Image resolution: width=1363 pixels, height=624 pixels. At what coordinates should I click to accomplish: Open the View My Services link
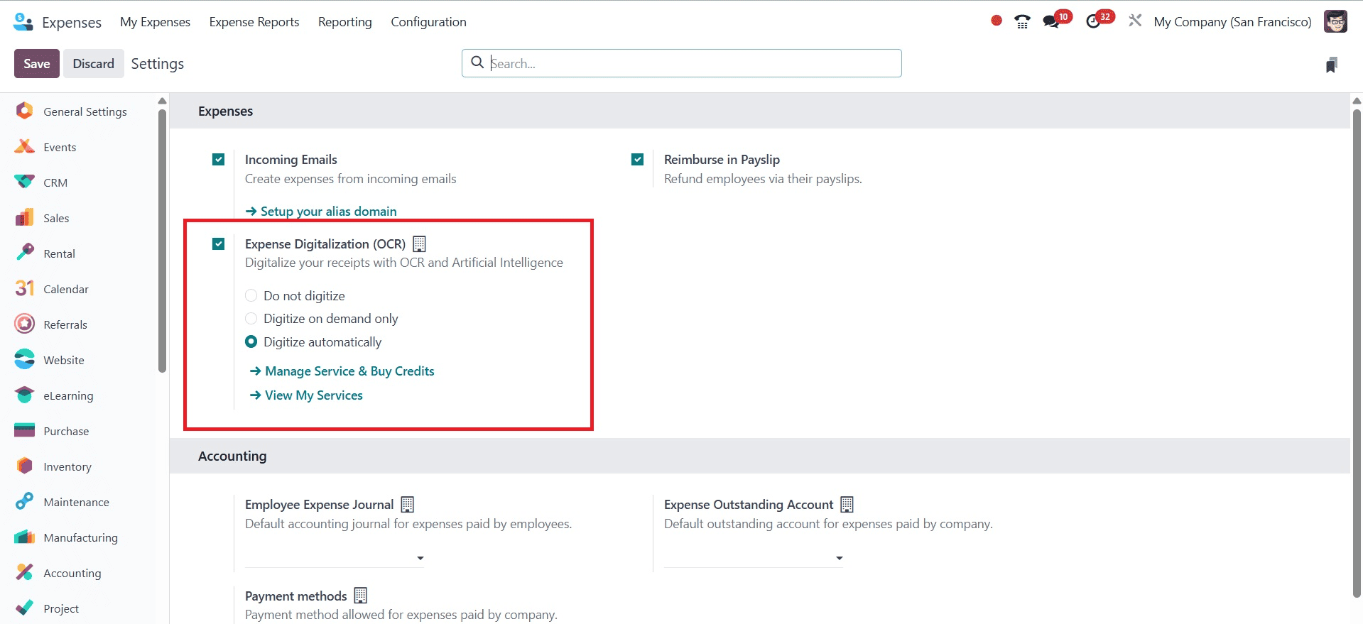[306, 395]
